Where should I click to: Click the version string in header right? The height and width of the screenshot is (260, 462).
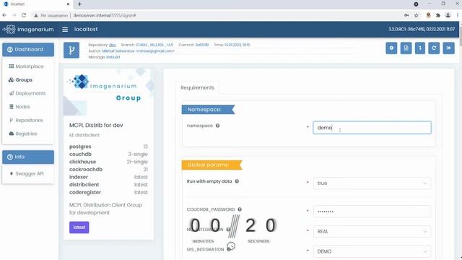point(422,29)
